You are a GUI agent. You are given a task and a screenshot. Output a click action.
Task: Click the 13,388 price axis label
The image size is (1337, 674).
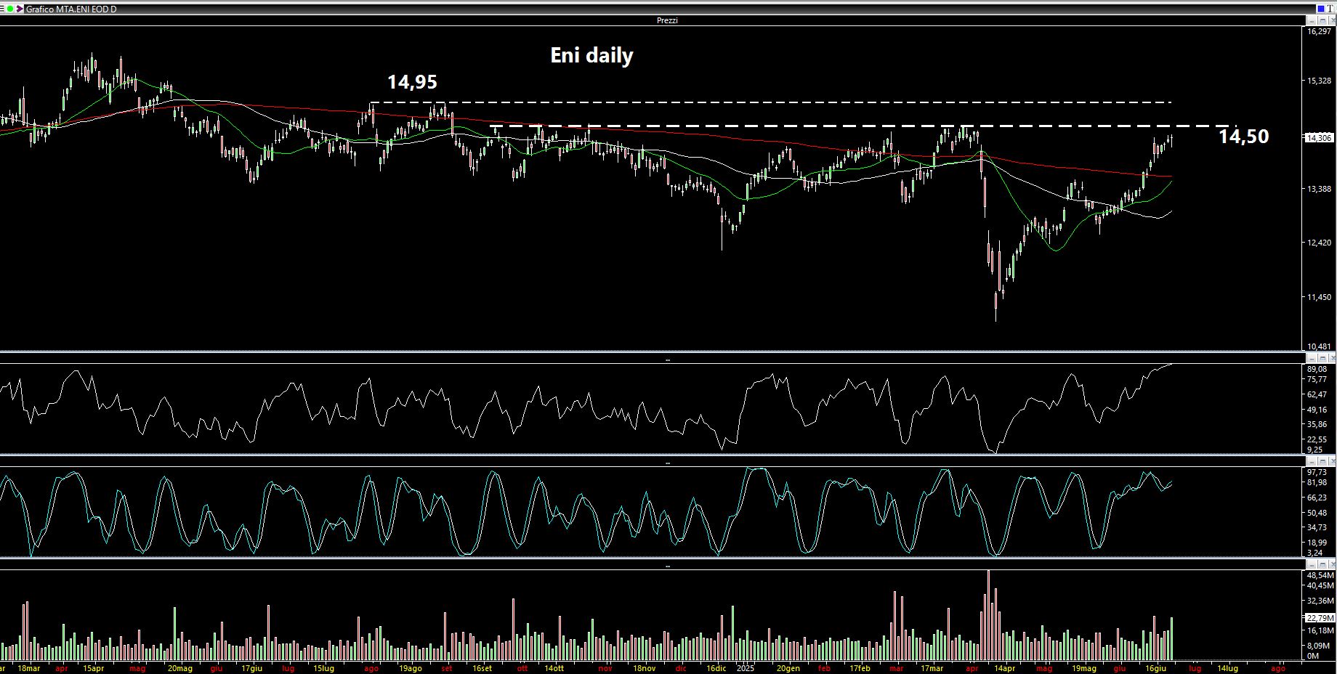click(x=1319, y=189)
